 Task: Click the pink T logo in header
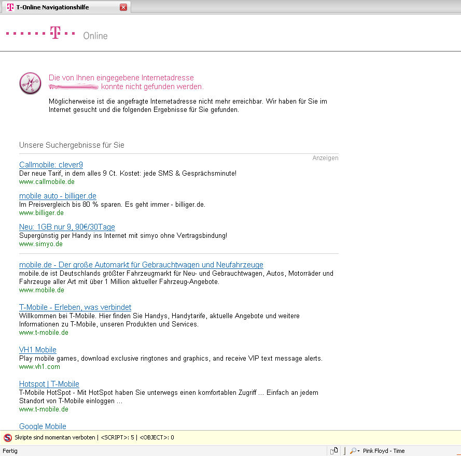[55, 32]
